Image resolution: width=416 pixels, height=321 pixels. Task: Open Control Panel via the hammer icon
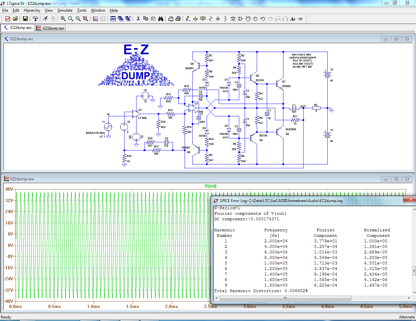coord(35,19)
